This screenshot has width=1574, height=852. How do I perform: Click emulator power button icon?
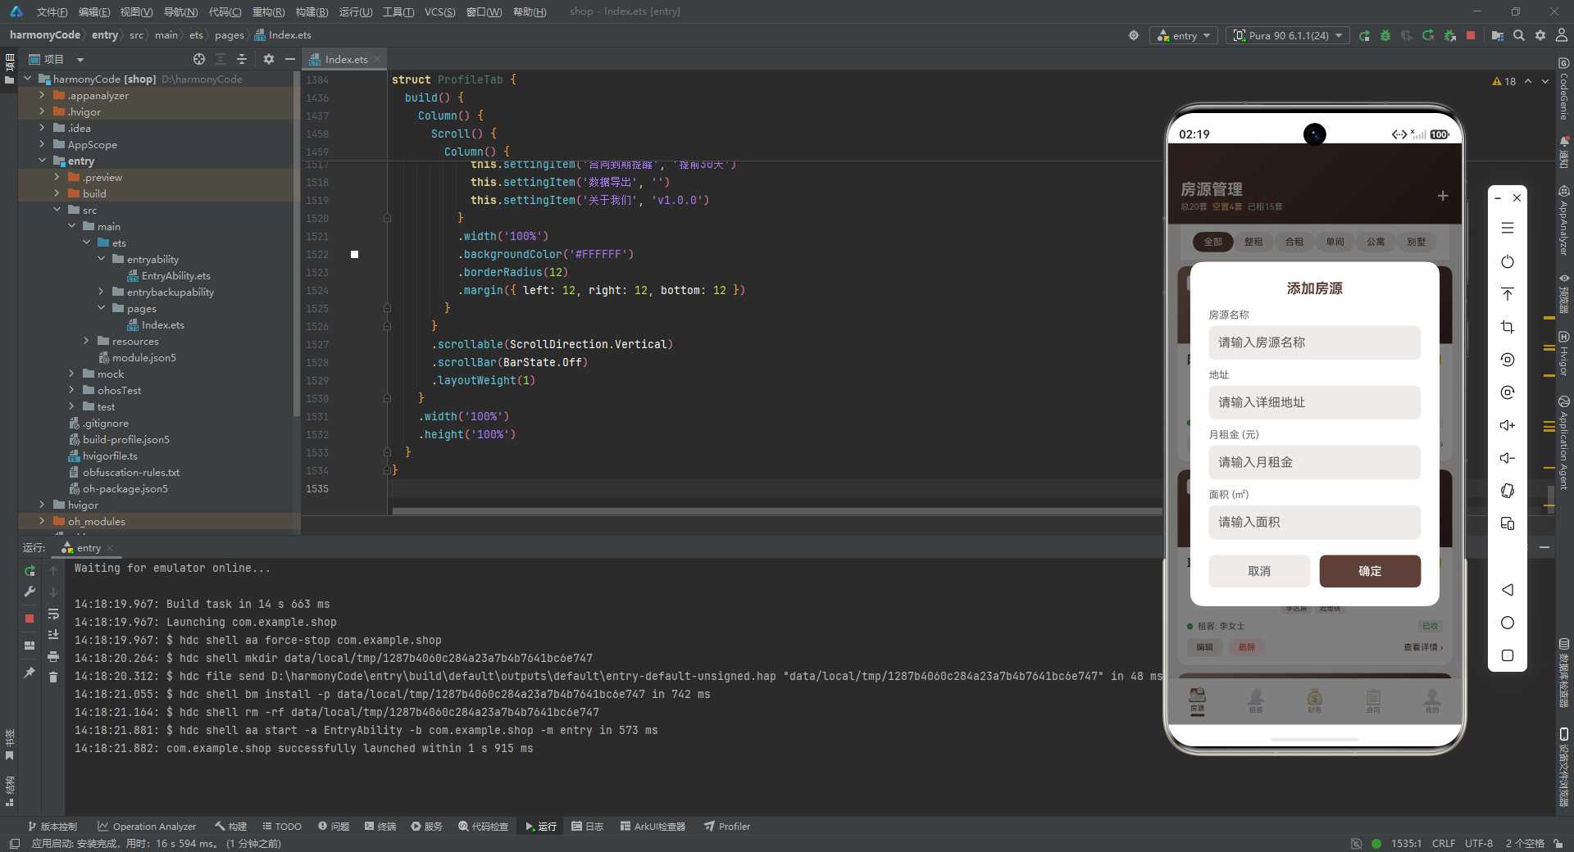[x=1508, y=261]
